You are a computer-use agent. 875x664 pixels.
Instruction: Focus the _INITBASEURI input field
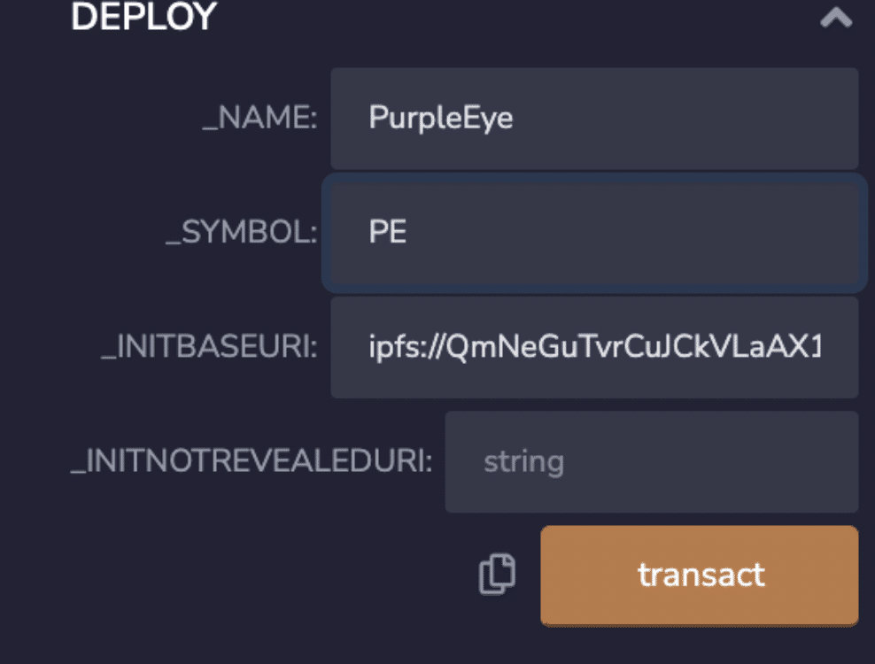click(593, 347)
